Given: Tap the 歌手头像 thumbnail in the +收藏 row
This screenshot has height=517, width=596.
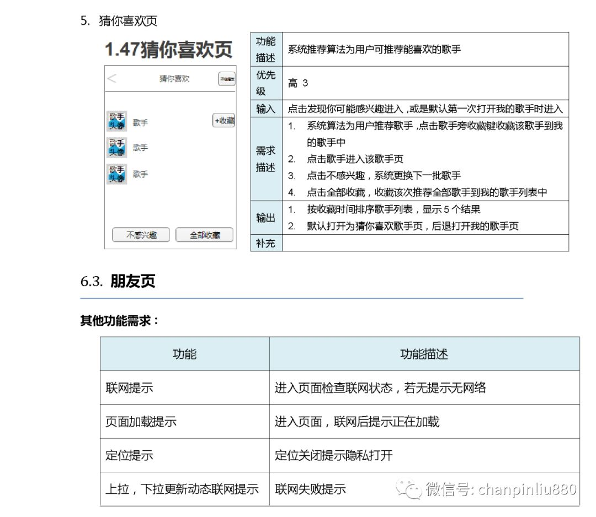Looking at the screenshot, I should click(116, 121).
